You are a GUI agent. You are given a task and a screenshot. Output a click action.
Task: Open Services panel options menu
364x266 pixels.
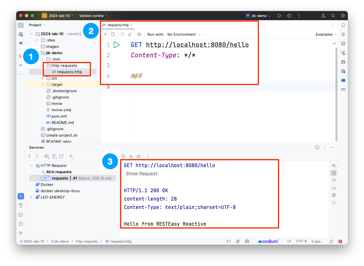tap(325, 147)
